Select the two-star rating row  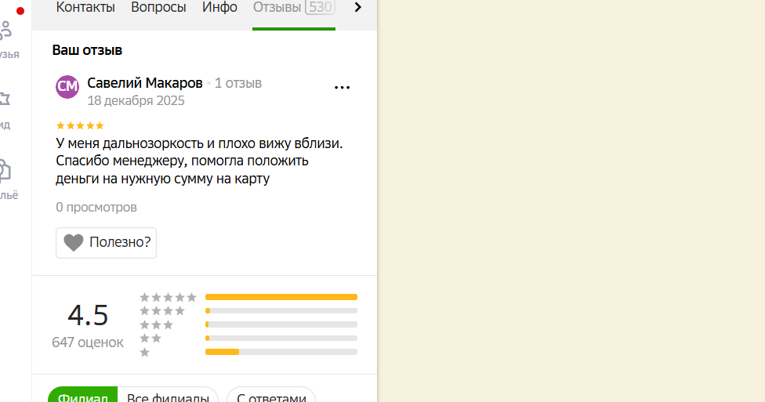(248, 338)
